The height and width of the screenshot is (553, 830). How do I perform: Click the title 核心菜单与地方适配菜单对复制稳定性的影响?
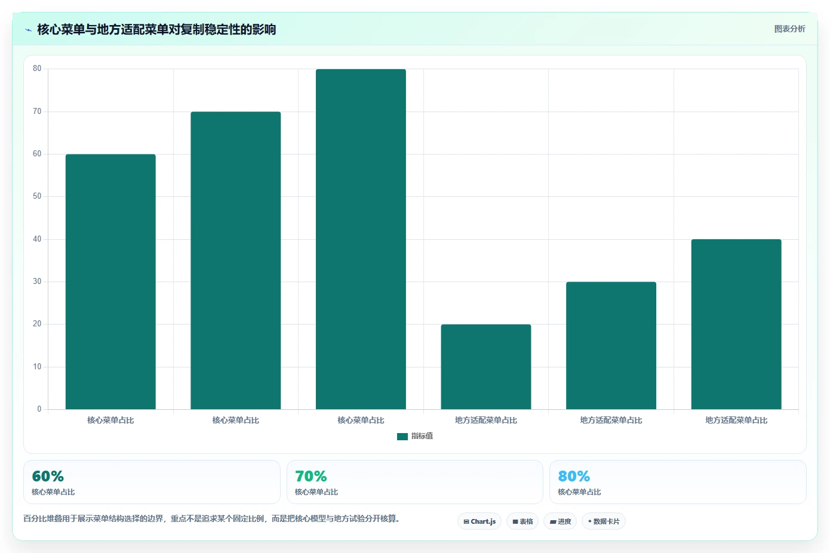(156, 29)
